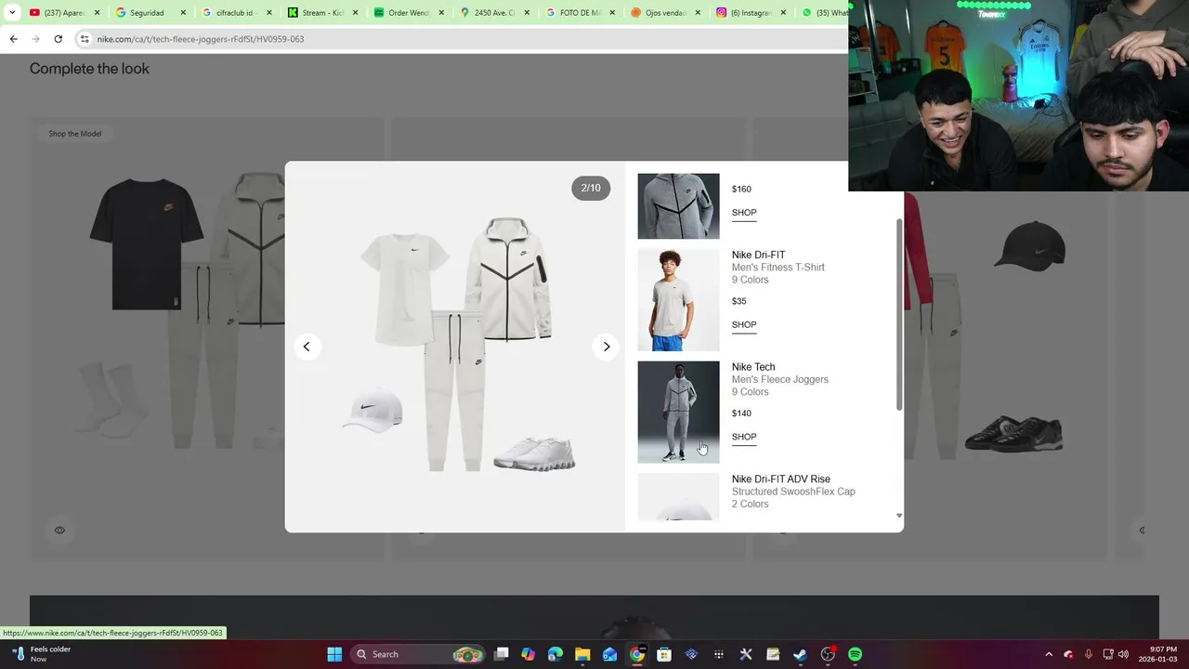This screenshot has width=1189, height=669.
Task: Select the Dri-FIT T-shirt model thumbnail
Action: tap(678, 300)
